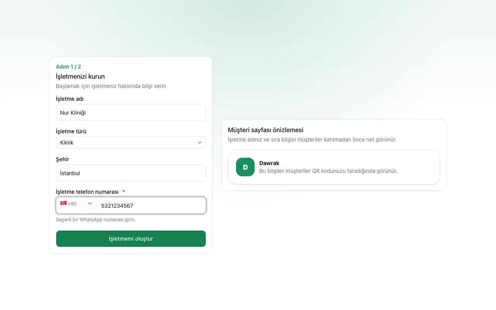This screenshot has height=310, width=496.
Task: Expand the country code chevron arrow
Action: click(90, 203)
